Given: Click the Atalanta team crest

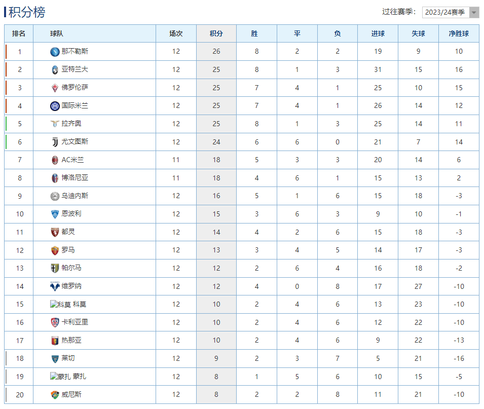Looking at the screenshot, I should pyautogui.click(x=55, y=69).
